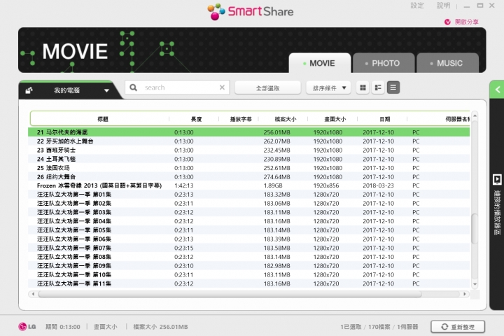Click the 2018-03-23 date cell
The image size is (504, 336).
tap(378, 185)
